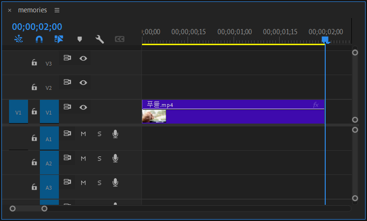The height and width of the screenshot is (221, 367).
Task: Open the memories panel menu
Action: pyautogui.click(x=57, y=10)
